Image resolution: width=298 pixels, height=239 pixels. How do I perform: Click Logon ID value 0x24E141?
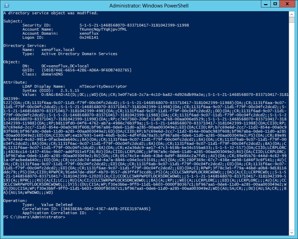[89, 38]
